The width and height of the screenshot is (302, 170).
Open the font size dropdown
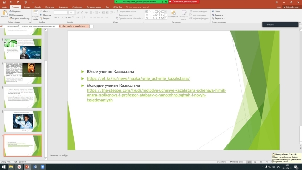click(x=75, y=13)
